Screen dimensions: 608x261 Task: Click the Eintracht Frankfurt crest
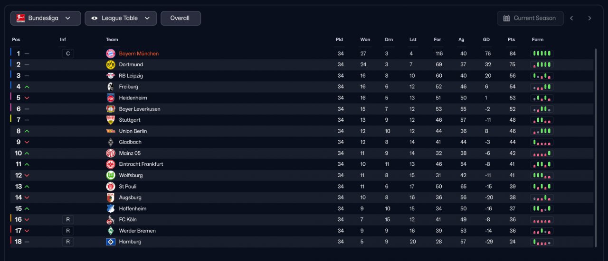pos(111,164)
